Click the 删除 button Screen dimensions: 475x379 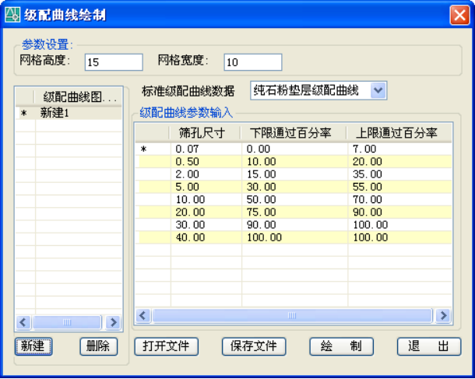[98, 346]
